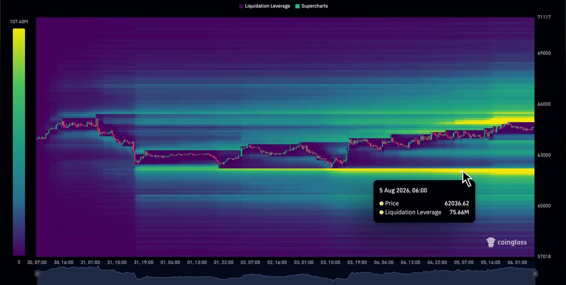Screen dimensions: 566x285
Task: Click the 66000 price axis label
Action: (x=545, y=104)
